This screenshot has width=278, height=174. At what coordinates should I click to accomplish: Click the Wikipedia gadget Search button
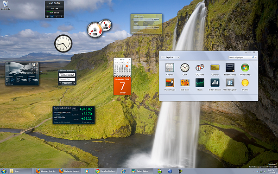(x=67, y=83)
